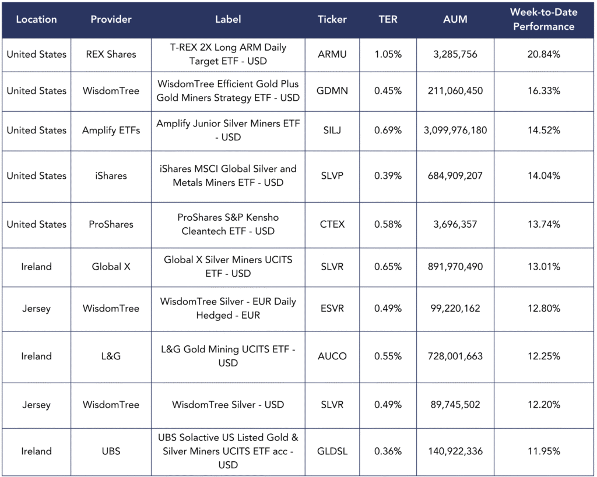Click the ProShares S&P Kensho Cleantech label
597x477 pixels.
[228, 224]
